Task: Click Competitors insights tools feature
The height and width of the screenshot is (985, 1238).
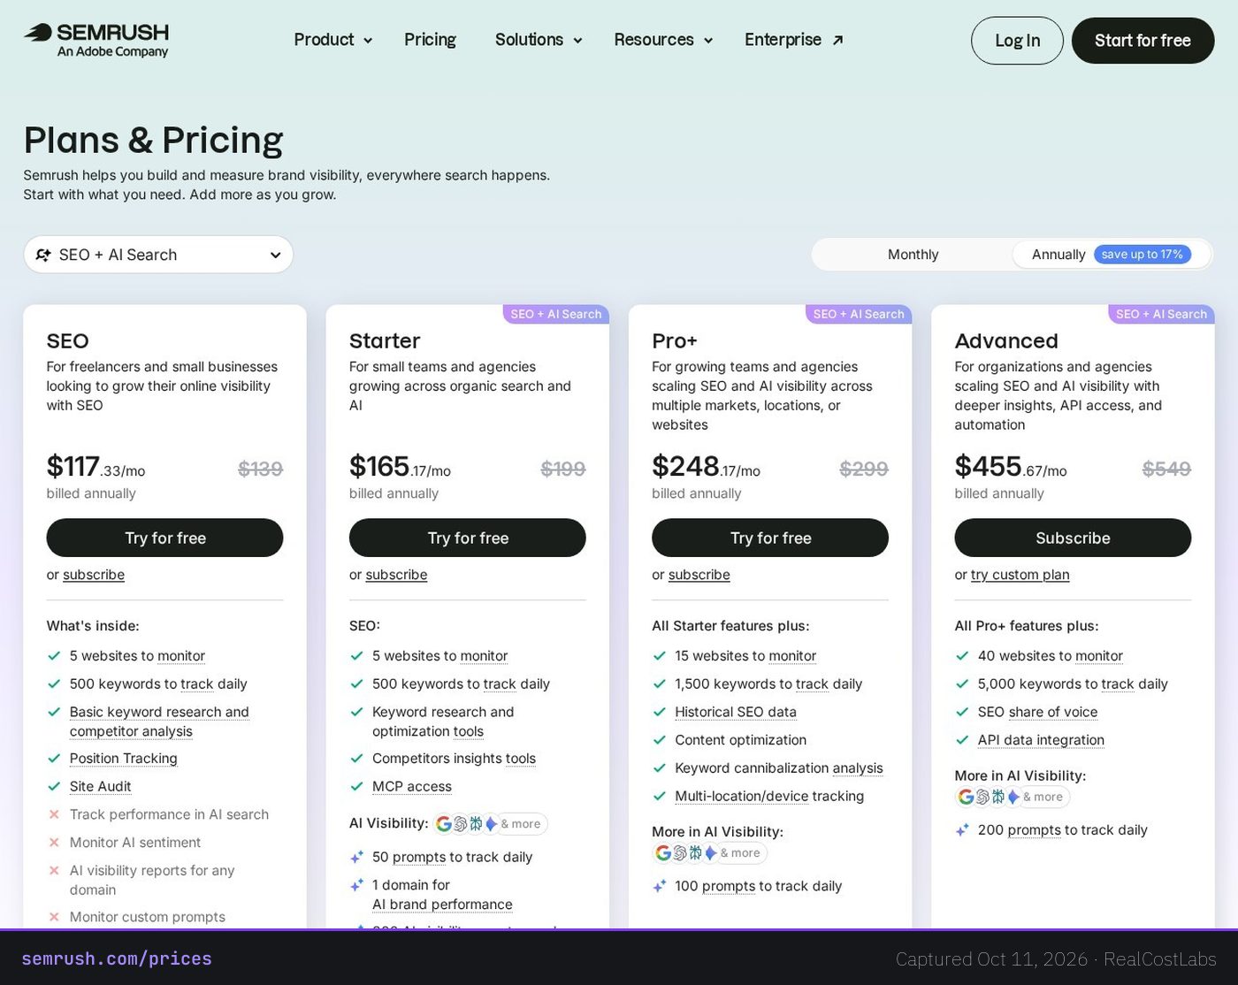Action: coord(454,759)
